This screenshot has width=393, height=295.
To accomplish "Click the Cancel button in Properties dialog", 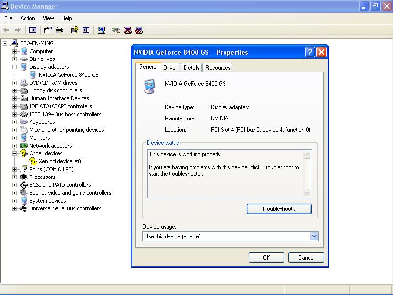I will coord(306,257).
